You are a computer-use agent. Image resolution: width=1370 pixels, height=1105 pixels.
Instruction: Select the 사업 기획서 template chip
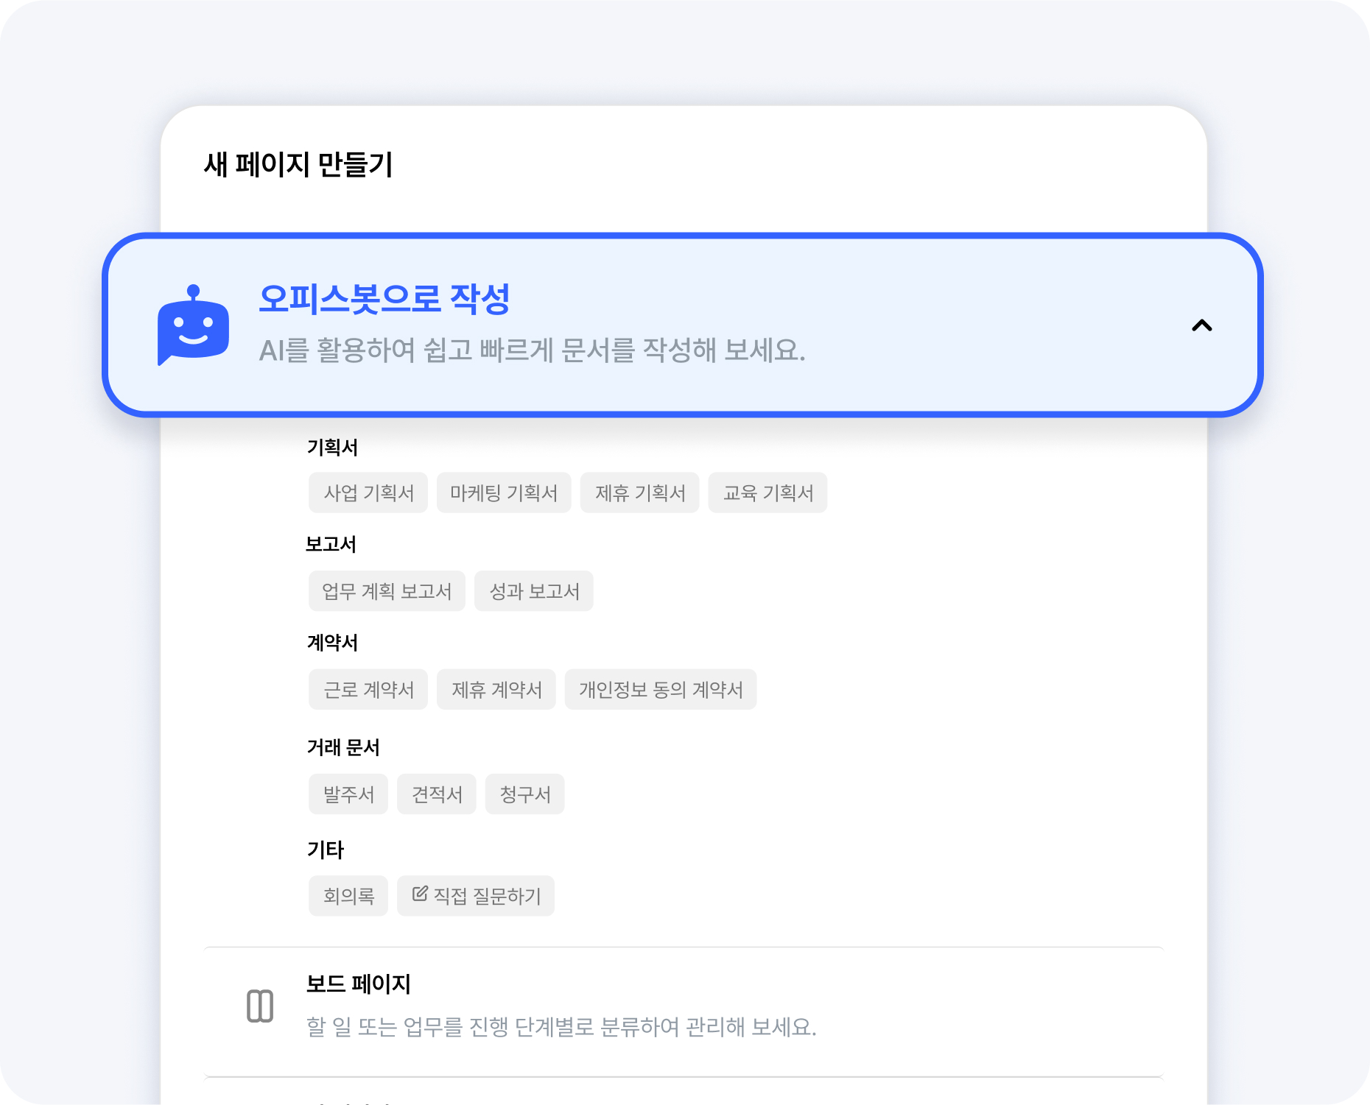point(368,493)
